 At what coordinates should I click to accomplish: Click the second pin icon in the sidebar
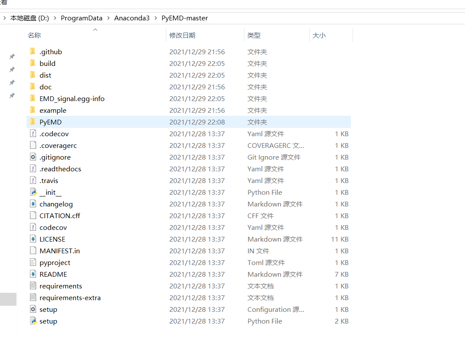click(12, 69)
